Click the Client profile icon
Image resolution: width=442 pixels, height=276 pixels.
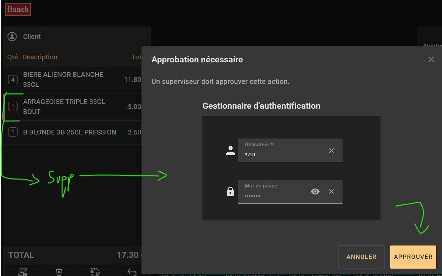[12, 37]
